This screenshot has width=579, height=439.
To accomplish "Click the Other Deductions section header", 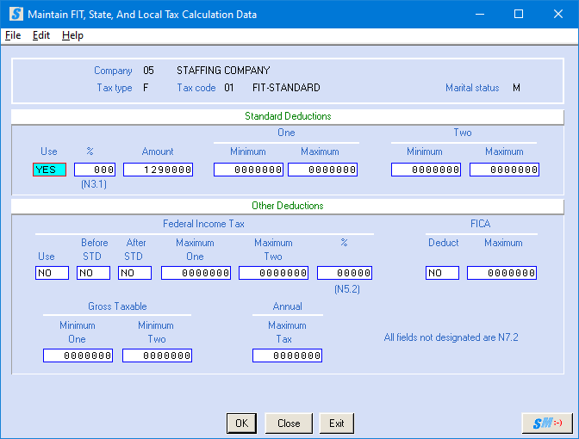I will click(287, 206).
